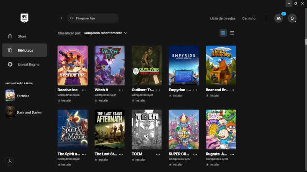Open more options for The Last Stand

(x=121, y=154)
